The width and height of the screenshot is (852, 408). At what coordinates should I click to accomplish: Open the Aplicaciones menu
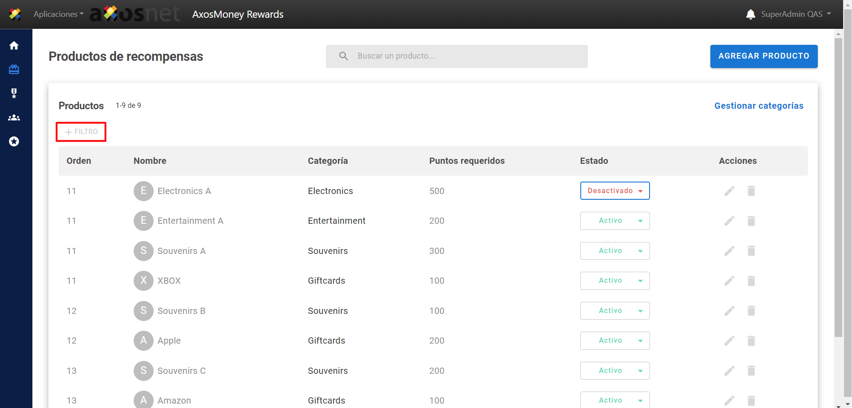pyautogui.click(x=58, y=14)
